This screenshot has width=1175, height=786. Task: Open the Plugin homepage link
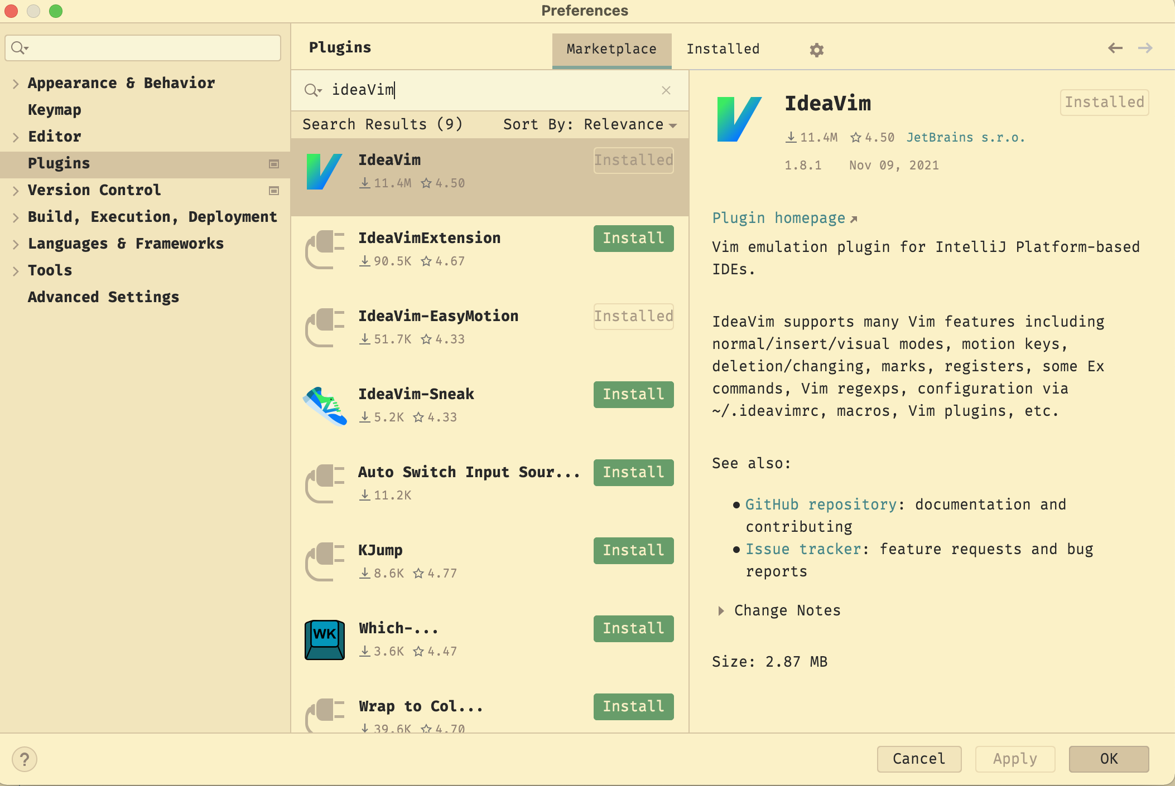pos(784,219)
